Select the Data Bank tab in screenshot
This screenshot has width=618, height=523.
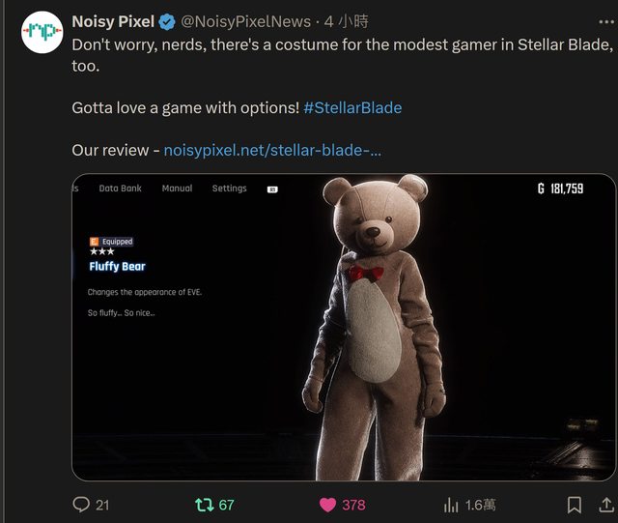pos(120,189)
